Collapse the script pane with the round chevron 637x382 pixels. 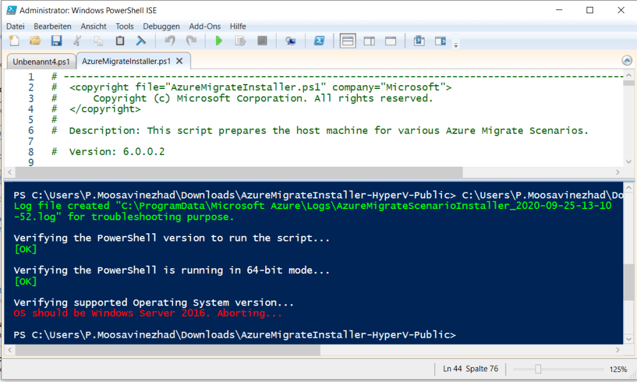tap(627, 60)
